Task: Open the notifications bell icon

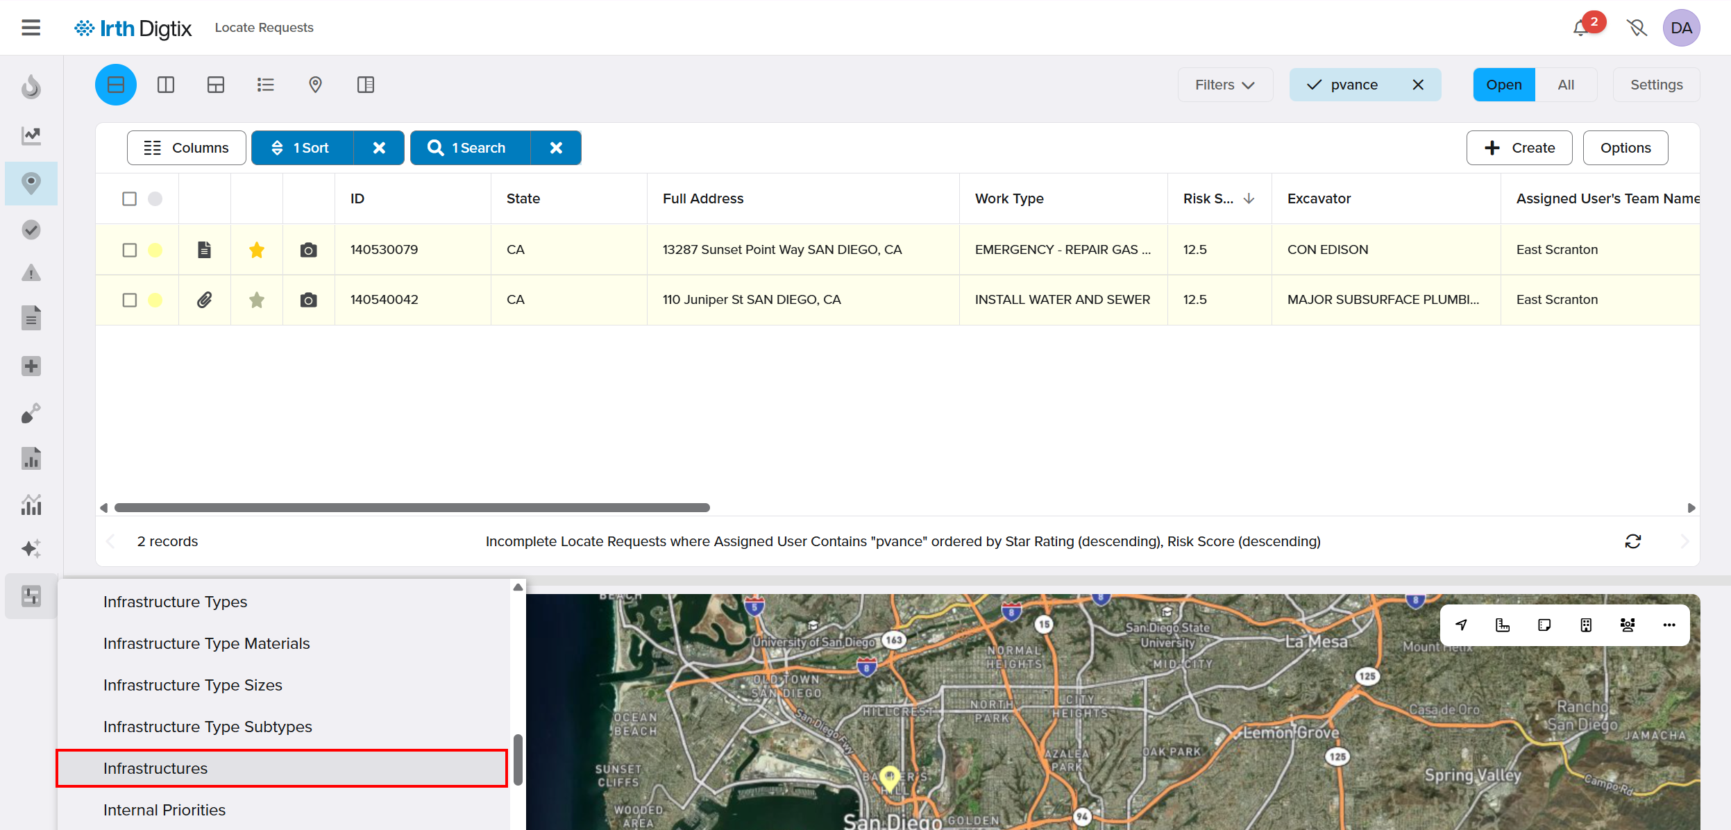Action: pos(1581,28)
